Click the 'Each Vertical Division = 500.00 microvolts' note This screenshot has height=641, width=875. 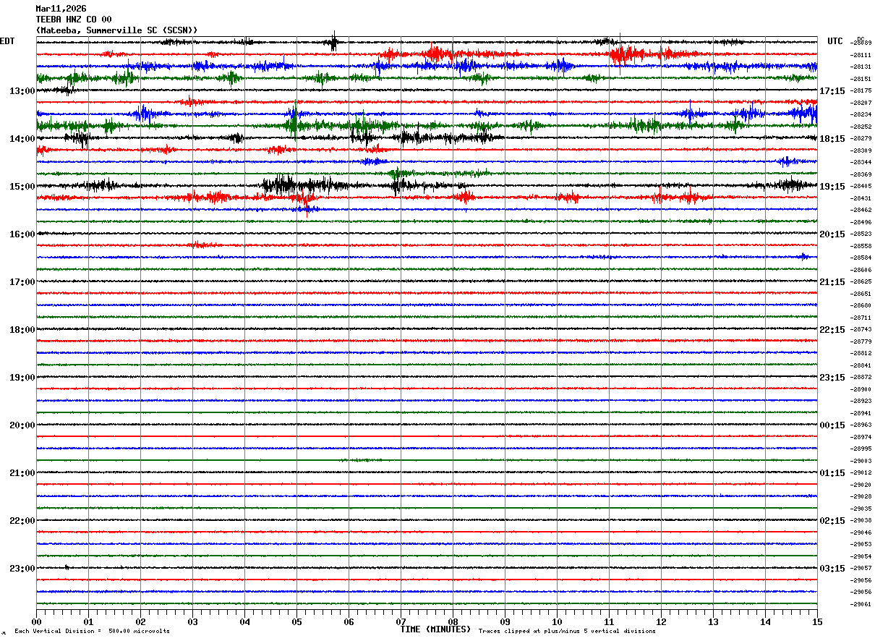92,632
